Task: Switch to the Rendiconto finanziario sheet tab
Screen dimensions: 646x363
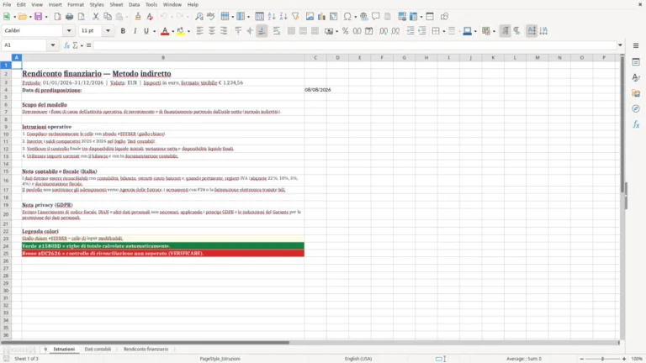Action: 146,349
